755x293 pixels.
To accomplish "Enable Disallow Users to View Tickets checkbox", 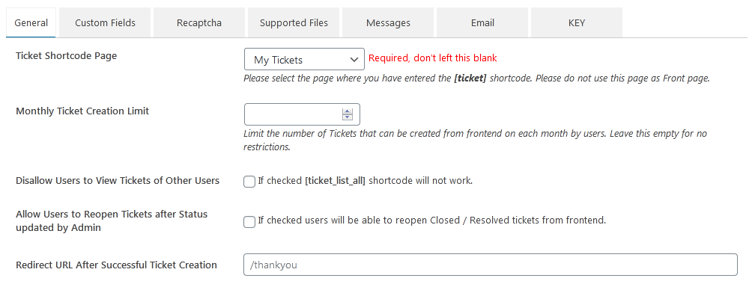I will (x=249, y=182).
